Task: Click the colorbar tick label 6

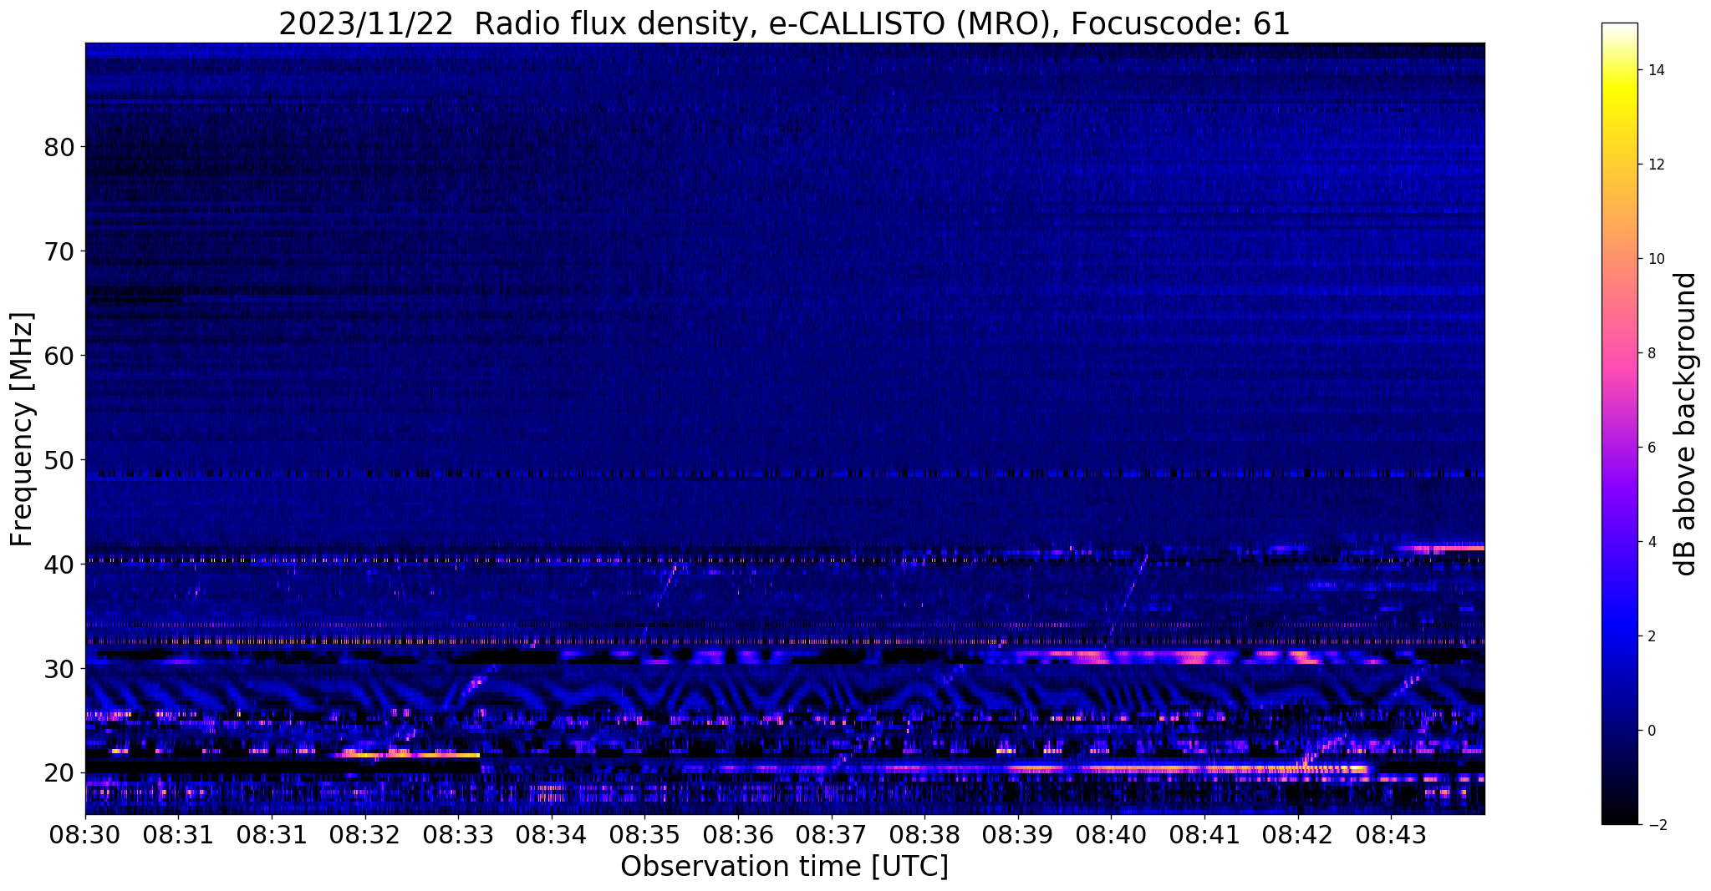Action: [x=1651, y=448]
